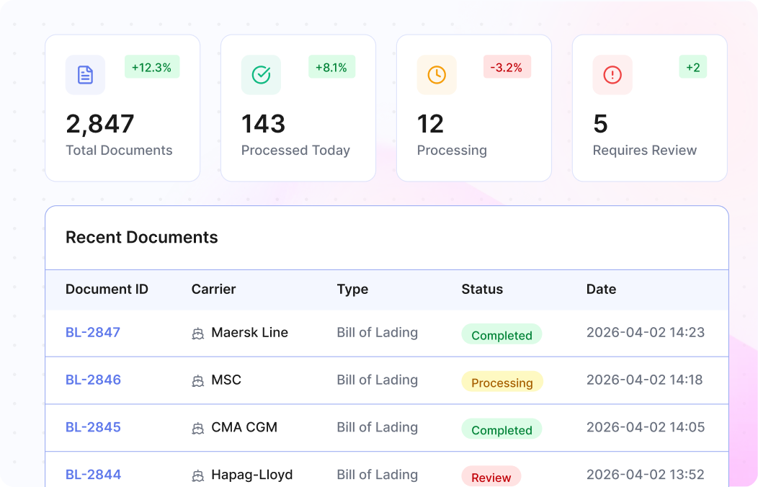Click Bill of Lading in BL-2847 row
The image size is (758, 487).
(377, 332)
